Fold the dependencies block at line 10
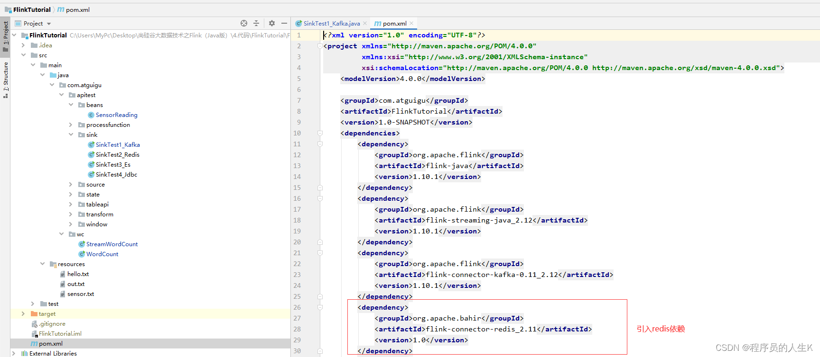This screenshot has height=357, width=820. pyautogui.click(x=320, y=134)
